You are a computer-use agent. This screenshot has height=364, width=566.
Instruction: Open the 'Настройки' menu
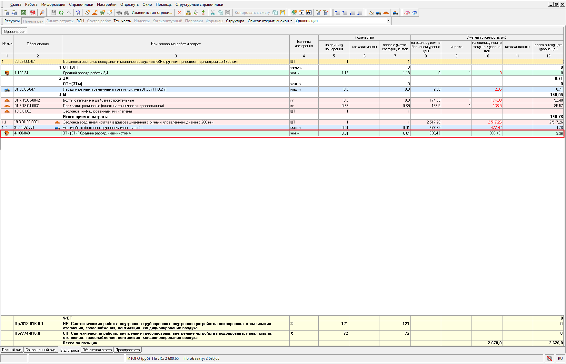(x=106, y=5)
